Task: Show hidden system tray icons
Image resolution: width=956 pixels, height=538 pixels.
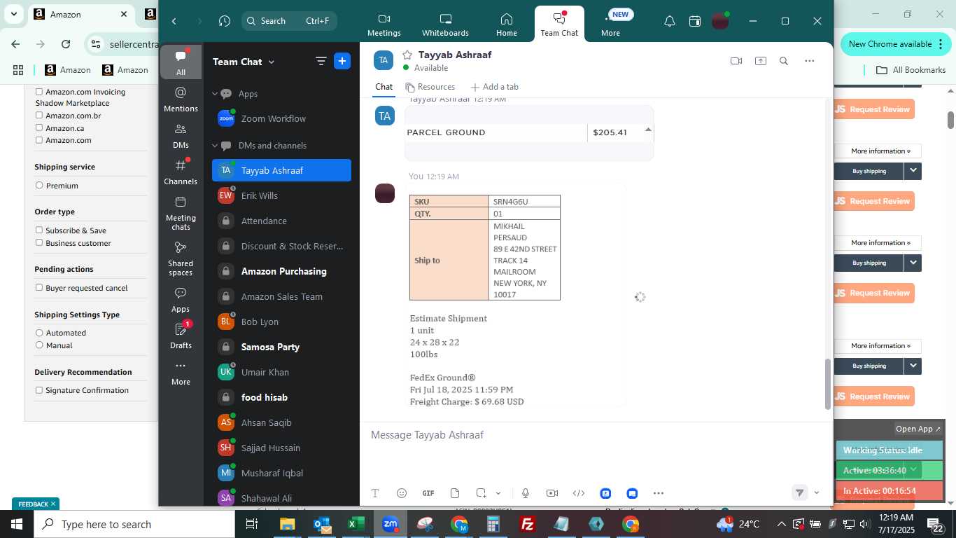Action: 781,524
